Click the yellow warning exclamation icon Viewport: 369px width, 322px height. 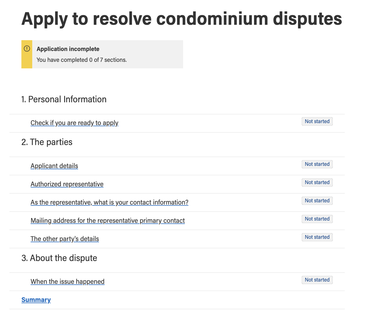pyautogui.click(x=27, y=49)
